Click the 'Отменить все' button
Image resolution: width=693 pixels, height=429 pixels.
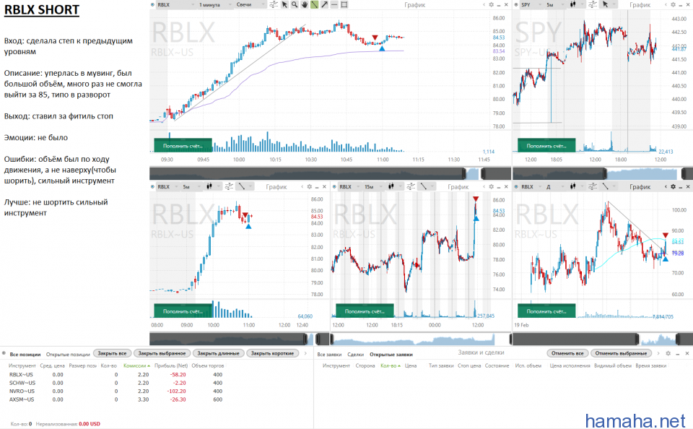pos(567,353)
